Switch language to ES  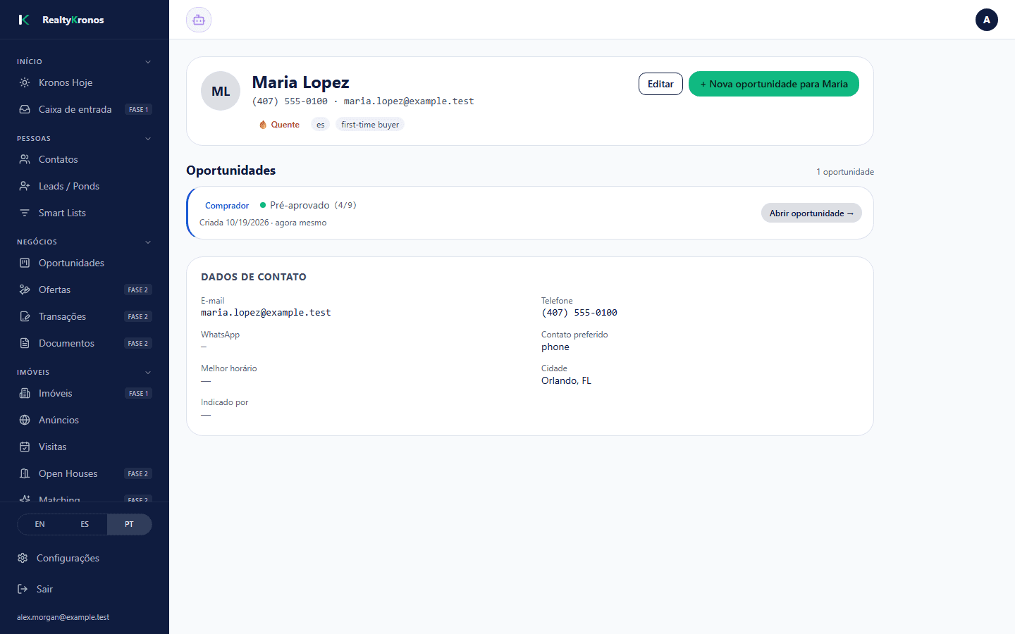[x=85, y=524]
